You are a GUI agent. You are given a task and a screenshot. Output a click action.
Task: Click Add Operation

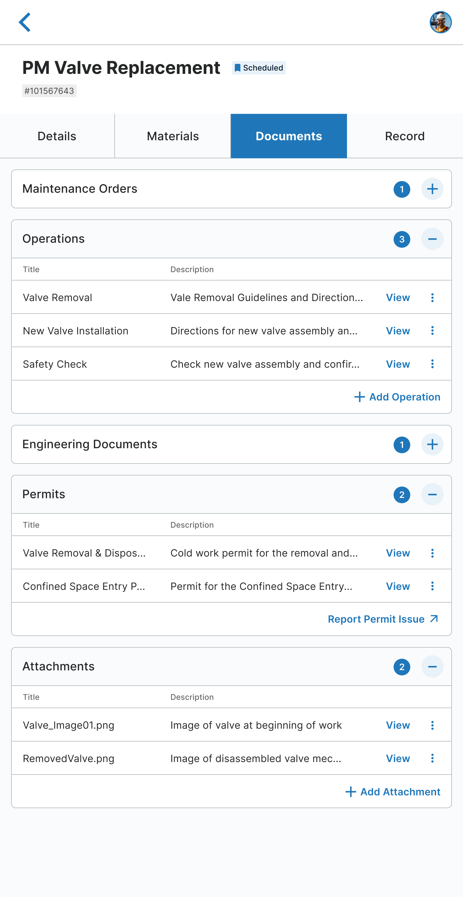pyautogui.click(x=397, y=397)
